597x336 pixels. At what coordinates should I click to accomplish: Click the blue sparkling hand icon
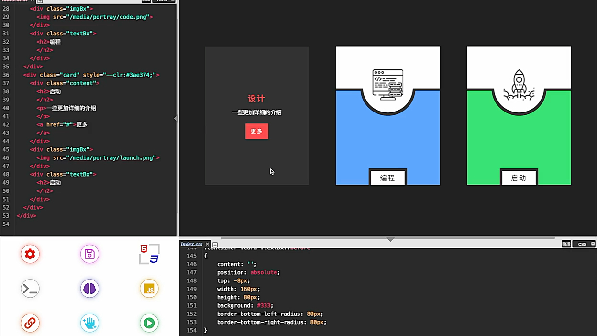tap(89, 323)
